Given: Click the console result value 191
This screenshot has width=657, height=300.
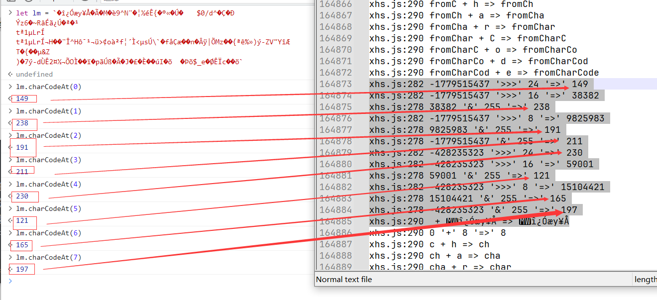Looking at the screenshot, I should point(22,147).
